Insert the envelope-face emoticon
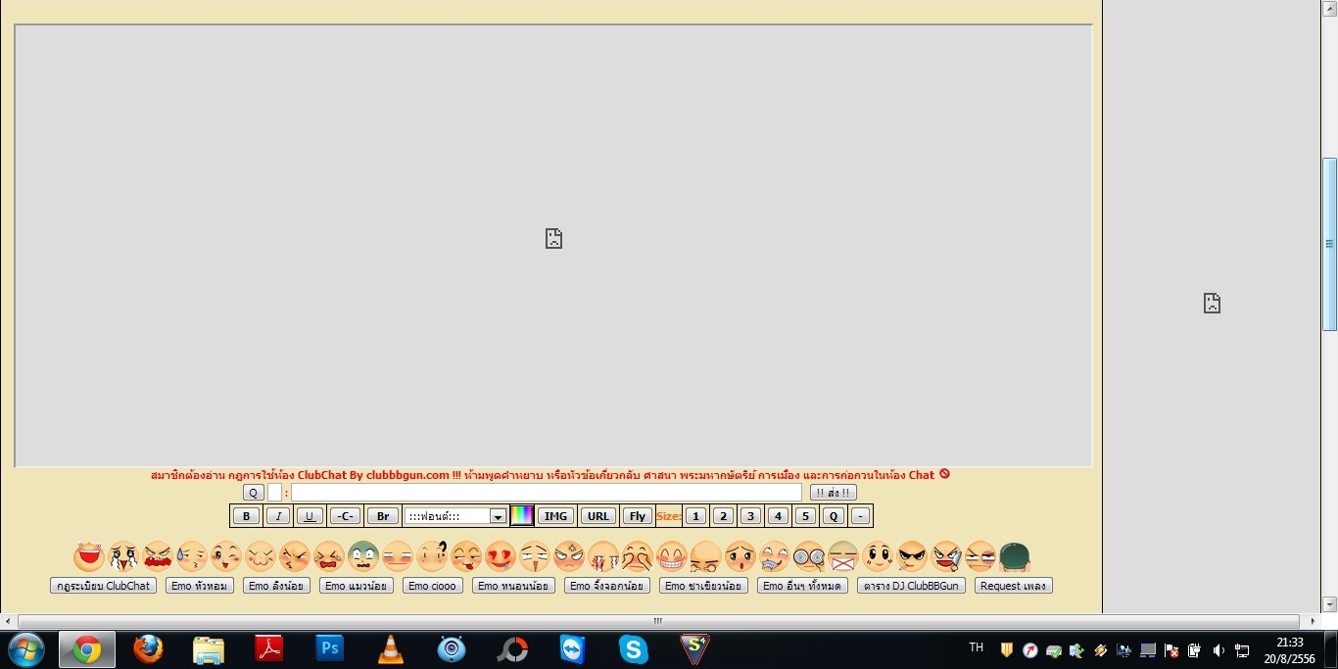The width and height of the screenshot is (1338, 669). (843, 556)
